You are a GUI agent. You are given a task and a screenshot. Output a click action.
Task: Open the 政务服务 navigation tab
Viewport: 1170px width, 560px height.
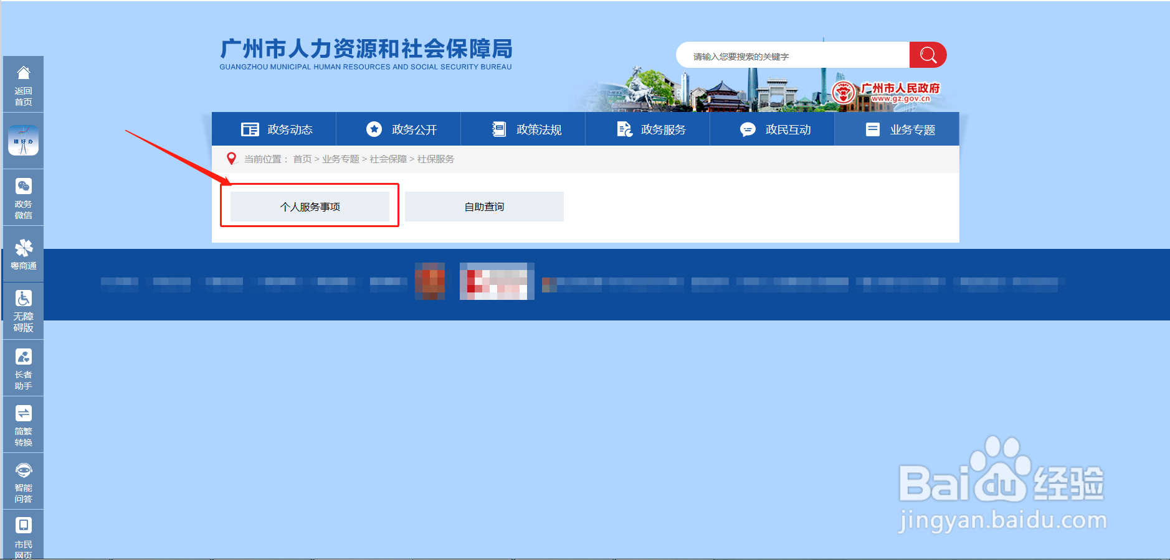(x=648, y=129)
